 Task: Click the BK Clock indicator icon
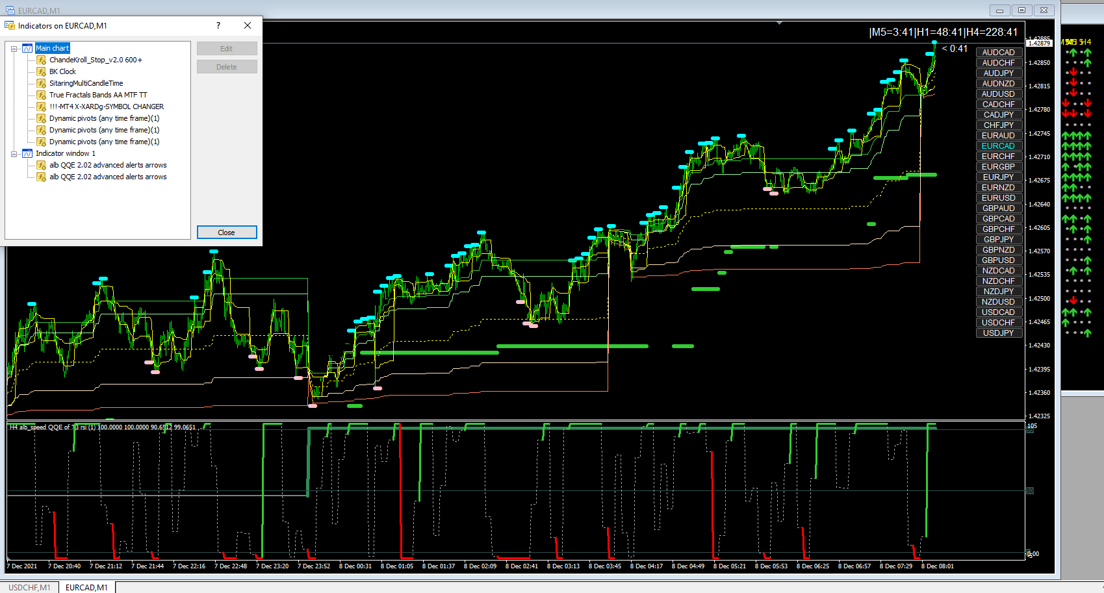tap(41, 71)
